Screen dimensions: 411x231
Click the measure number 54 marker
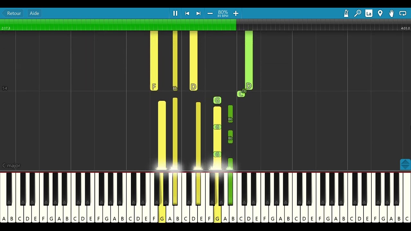(x=4, y=88)
